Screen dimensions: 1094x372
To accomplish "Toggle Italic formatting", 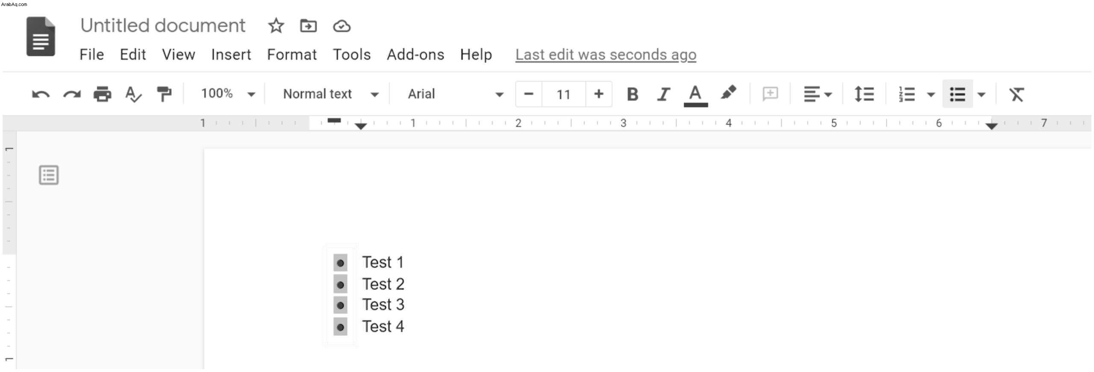I will (663, 94).
